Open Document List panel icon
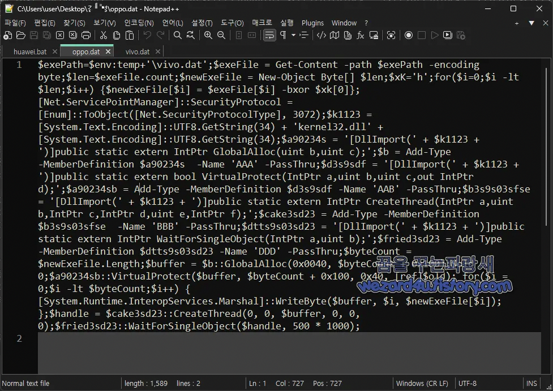 [348, 35]
